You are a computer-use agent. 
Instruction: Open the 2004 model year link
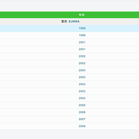(x=82, y=98)
